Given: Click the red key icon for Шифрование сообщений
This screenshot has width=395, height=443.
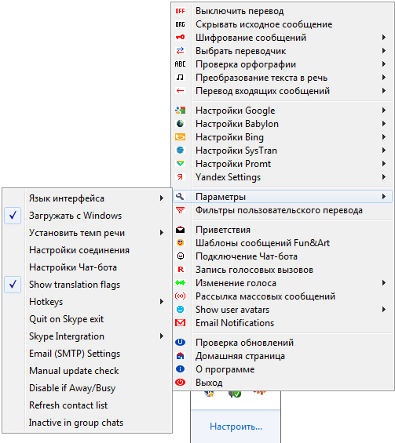Looking at the screenshot, I should coord(181,38).
